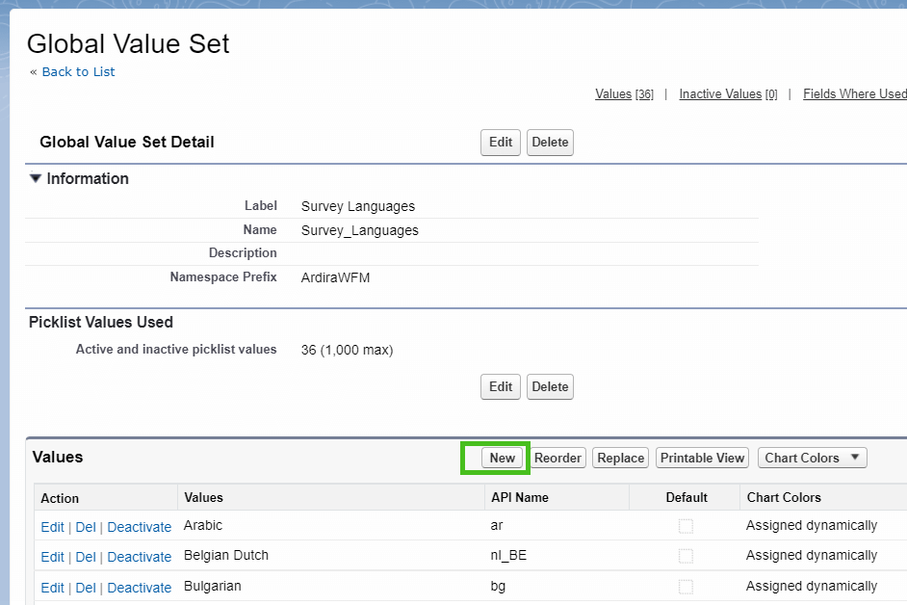
Task: View Fields Where Used
Action: pos(855,93)
